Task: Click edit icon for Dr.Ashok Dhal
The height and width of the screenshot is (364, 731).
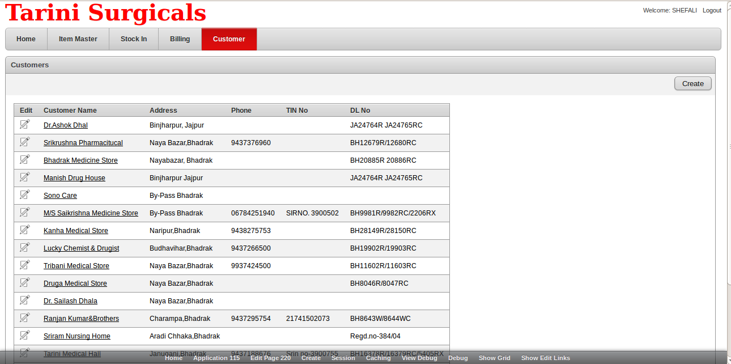Action: coord(25,124)
